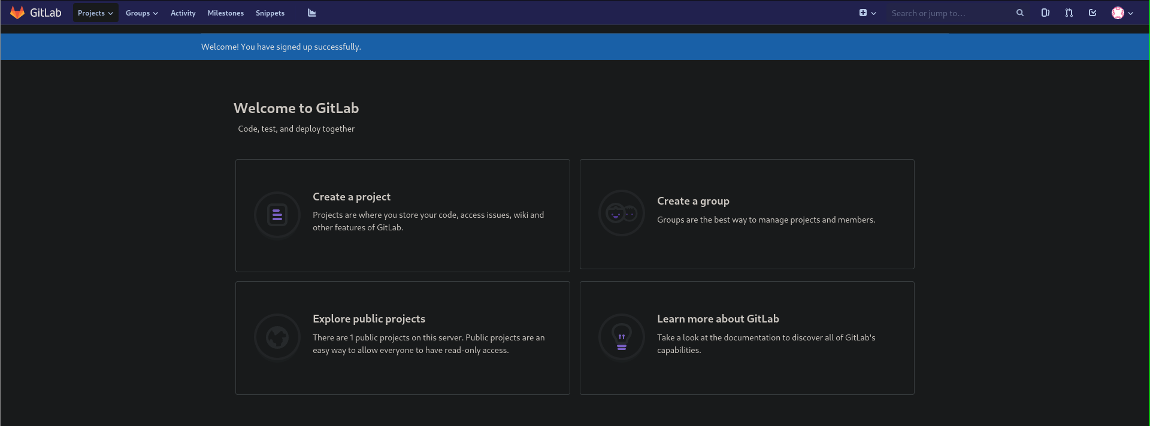Click the GitLab fox logo
This screenshot has width=1150, height=426.
[x=17, y=13]
